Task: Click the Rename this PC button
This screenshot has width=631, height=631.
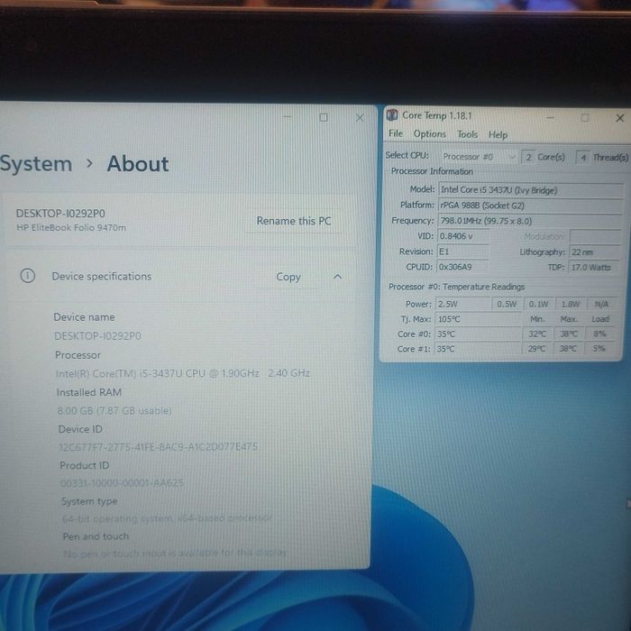Action: click(x=294, y=221)
